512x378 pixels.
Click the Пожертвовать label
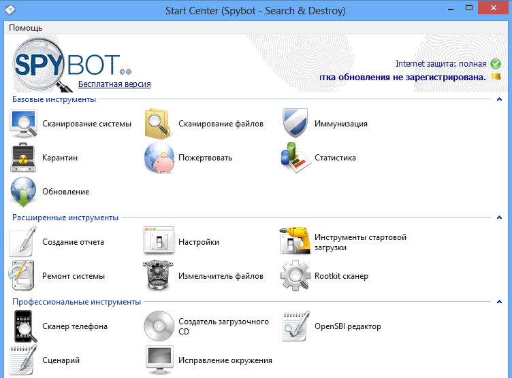205,158
